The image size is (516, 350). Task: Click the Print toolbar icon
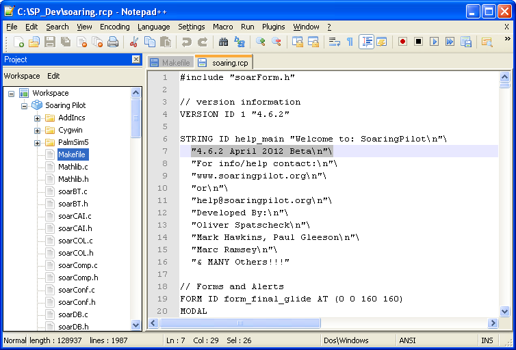tap(113, 42)
